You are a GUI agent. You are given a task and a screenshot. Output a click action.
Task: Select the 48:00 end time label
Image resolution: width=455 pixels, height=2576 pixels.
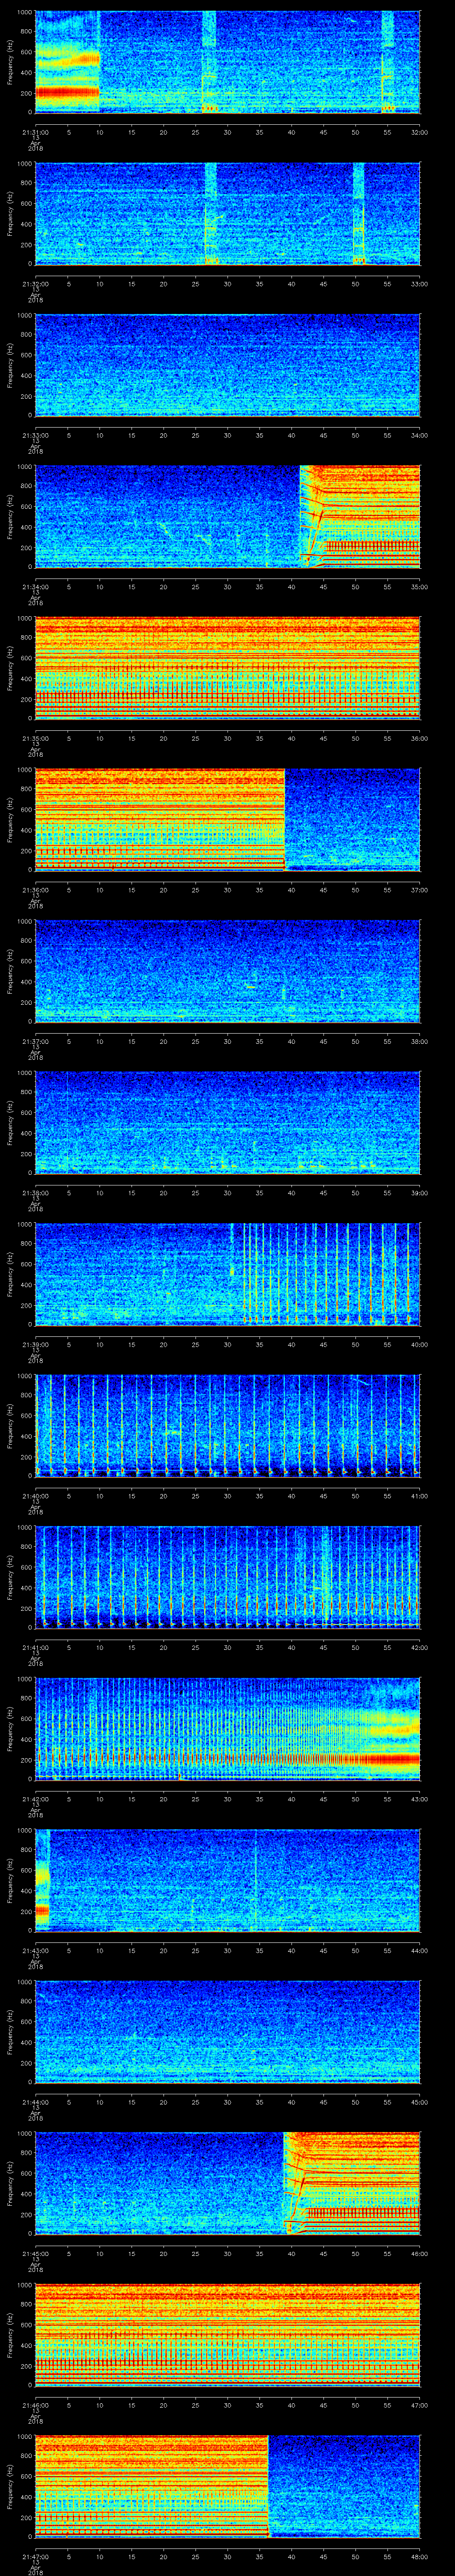[x=419, y=2555]
